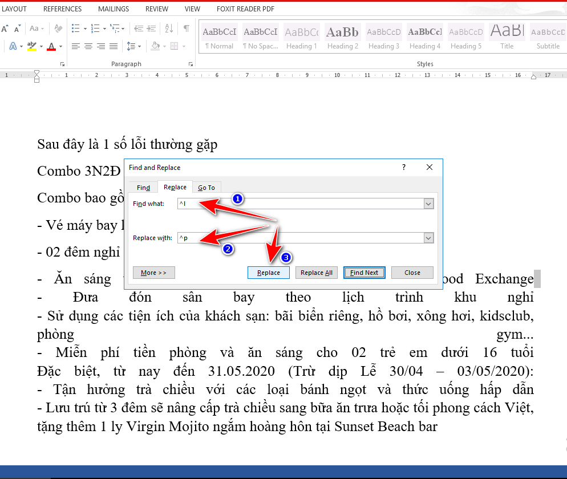The image size is (567, 479).
Task: Click Close button in Find and Replace
Action: 412,273
